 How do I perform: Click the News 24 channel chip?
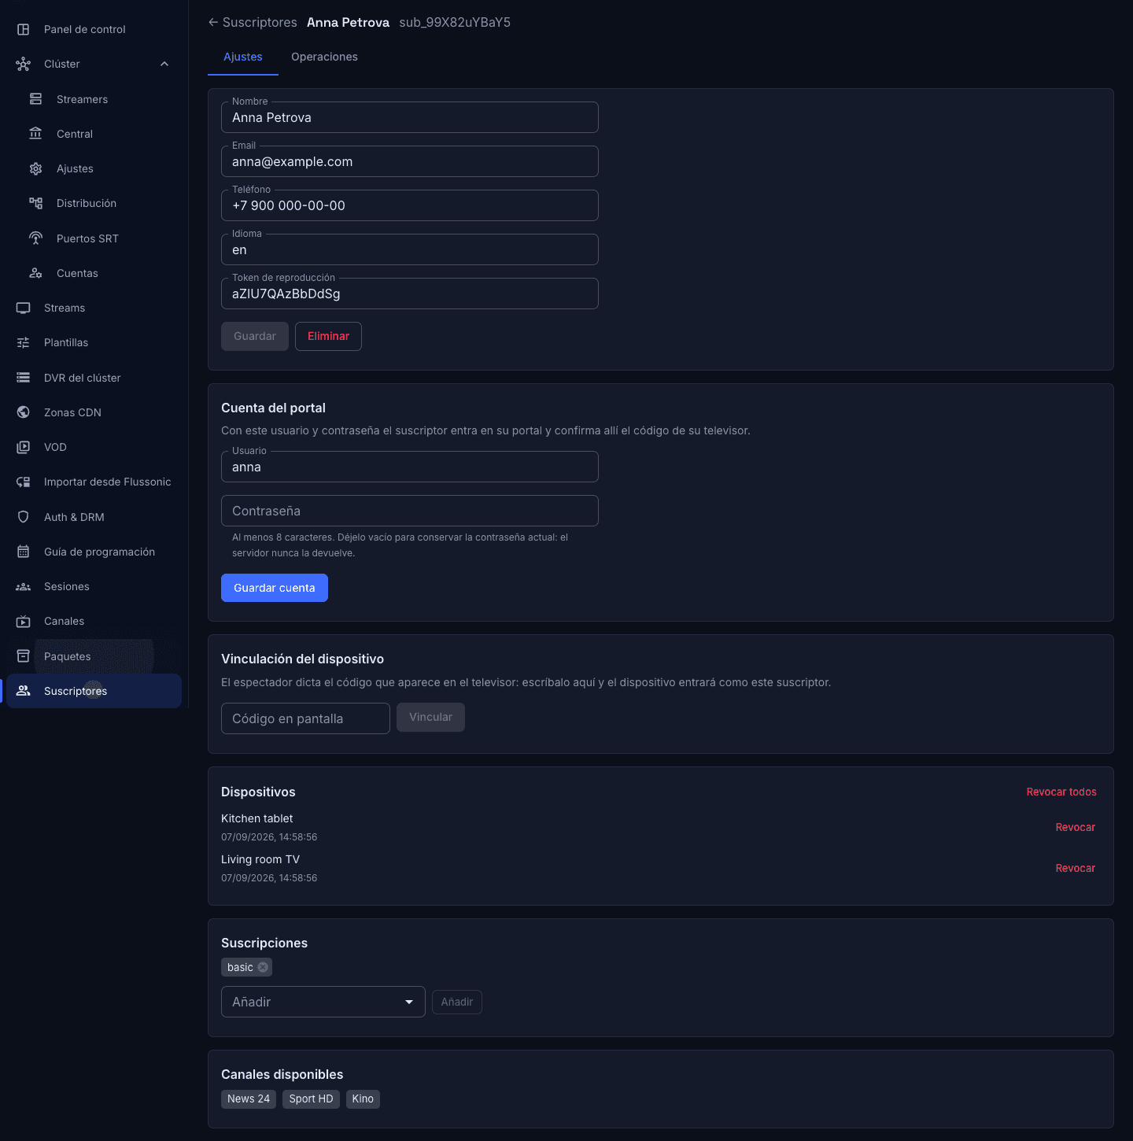[x=249, y=1099]
